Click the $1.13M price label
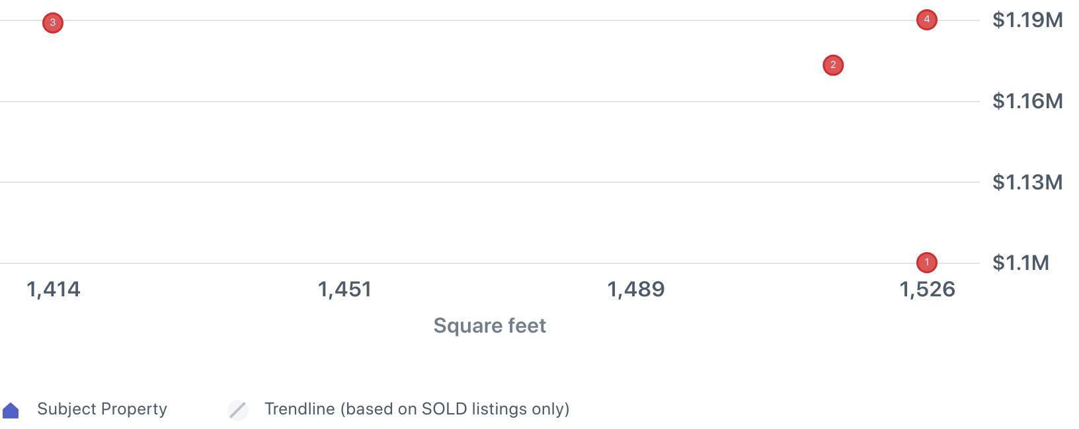The height and width of the screenshot is (429, 1079). click(x=1027, y=182)
